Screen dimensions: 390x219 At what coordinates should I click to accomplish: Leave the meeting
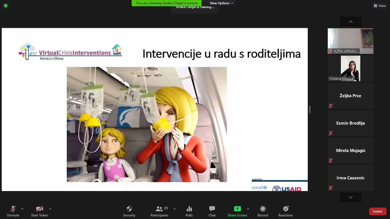[x=377, y=211]
